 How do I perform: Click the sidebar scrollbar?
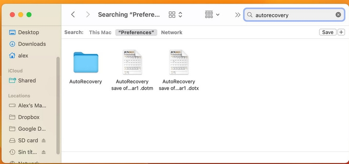[x=58, y=106]
